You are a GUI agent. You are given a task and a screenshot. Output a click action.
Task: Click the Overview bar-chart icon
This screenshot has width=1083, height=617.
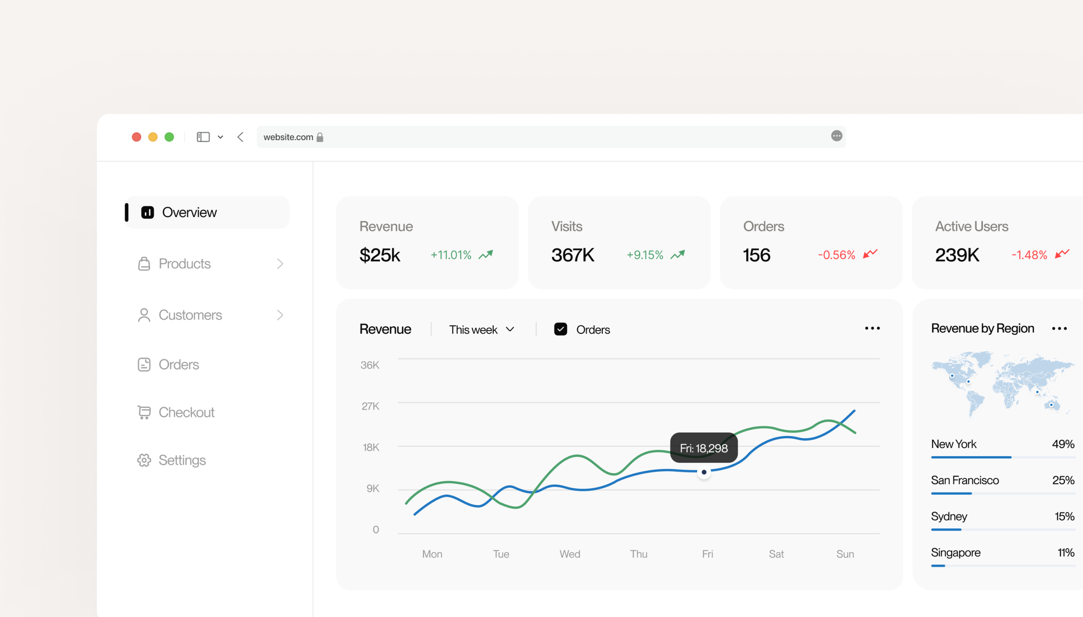[x=147, y=212]
